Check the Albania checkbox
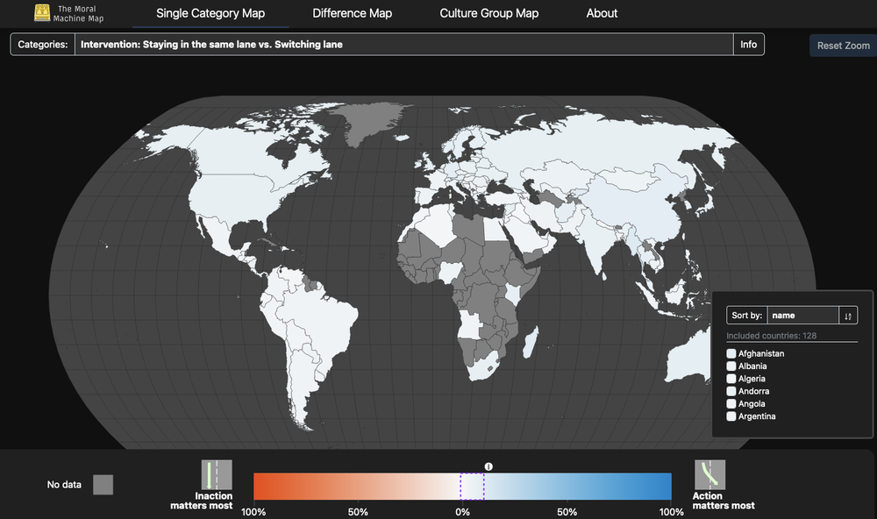Image resolution: width=877 pixels, height=519 pixels. pyautogui.click(x=731, y=366)
